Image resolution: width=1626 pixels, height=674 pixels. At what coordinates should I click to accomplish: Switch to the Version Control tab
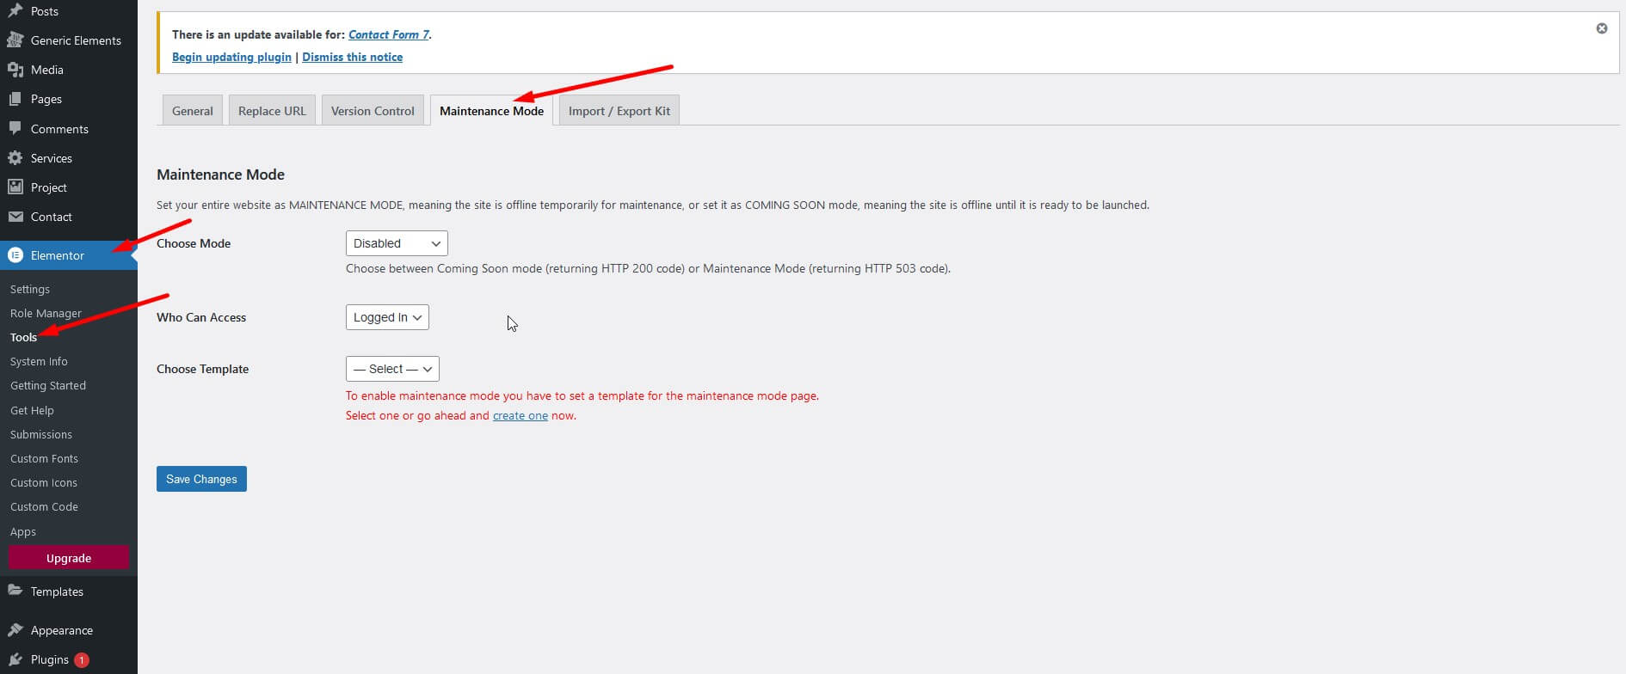point(373,111)
